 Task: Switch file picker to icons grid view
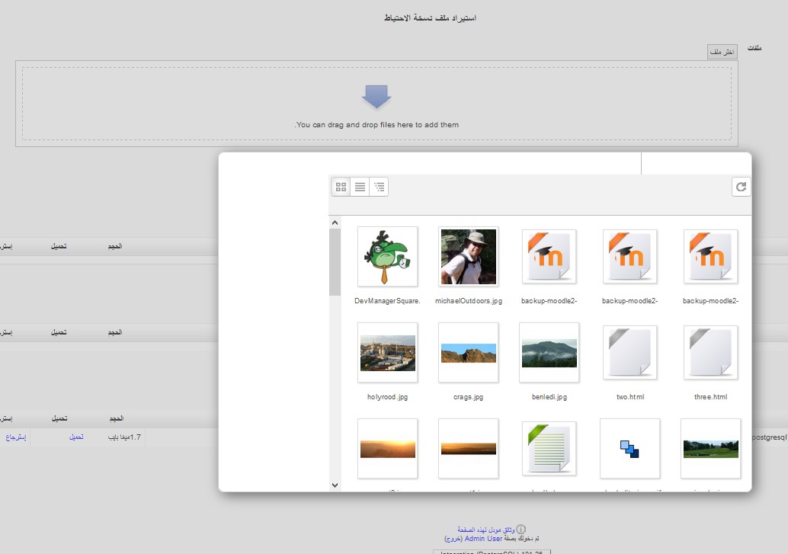[x=341, y=187]
